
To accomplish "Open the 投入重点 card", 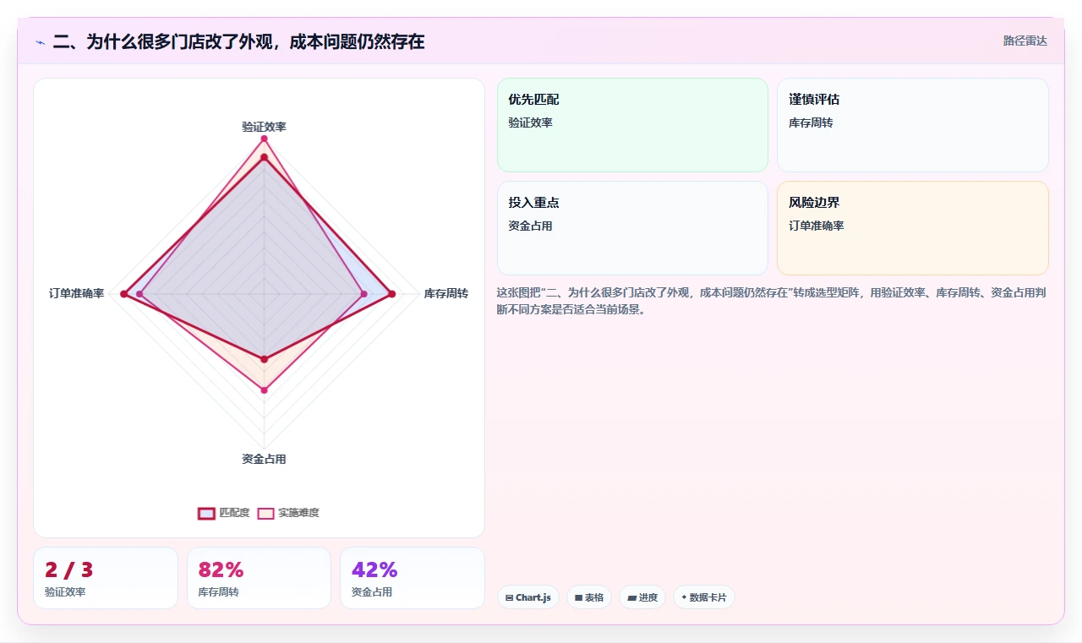I will [632, 228].
